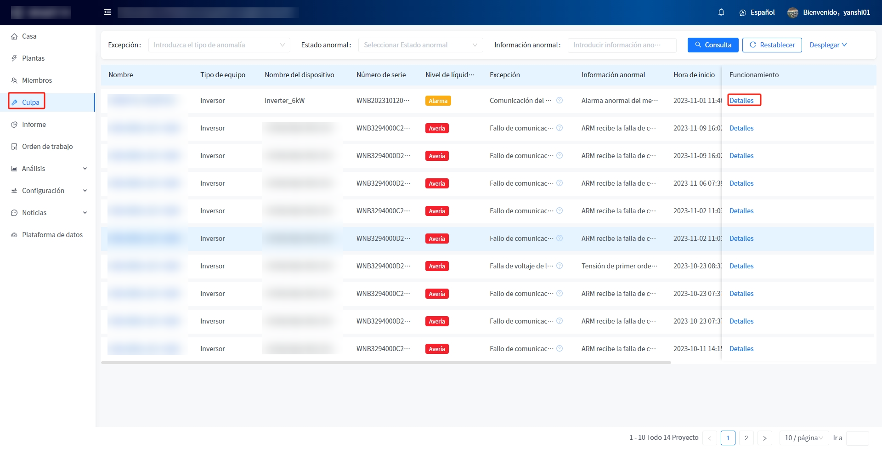
Task: Click the Plantas lightning icon
Action: 14,58
